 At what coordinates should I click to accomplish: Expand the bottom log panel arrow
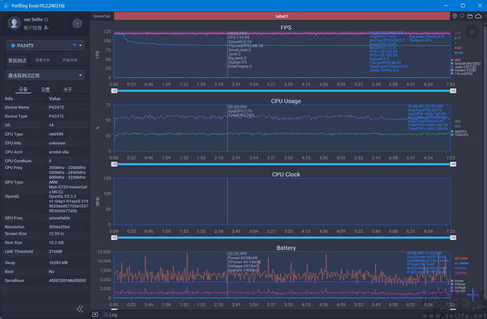click(95, 314)
